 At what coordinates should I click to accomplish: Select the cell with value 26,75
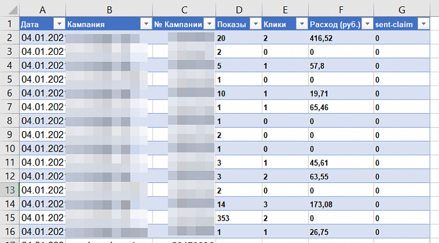[x=341, y=231]
